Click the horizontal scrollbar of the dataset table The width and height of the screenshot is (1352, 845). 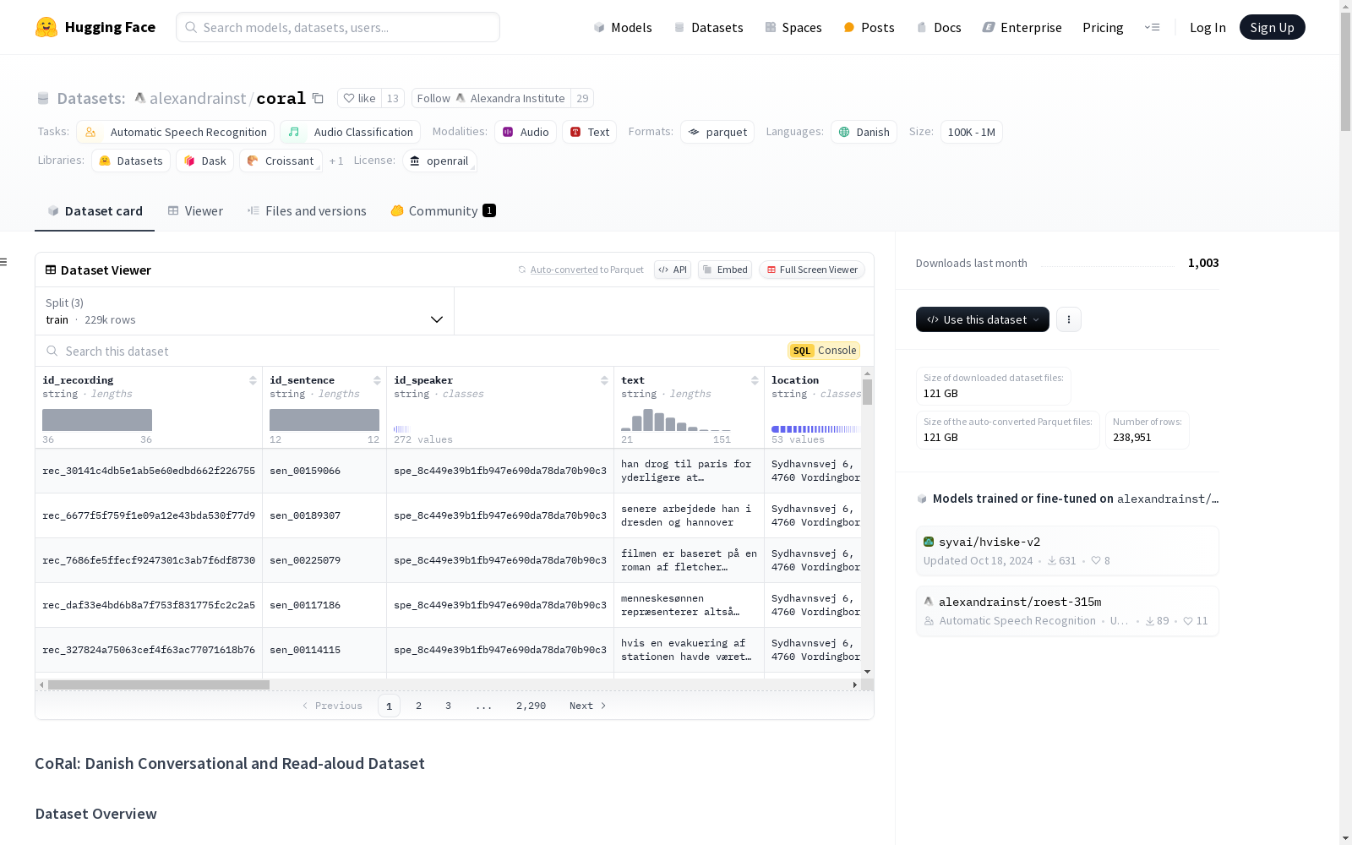[x=159, y=685]
